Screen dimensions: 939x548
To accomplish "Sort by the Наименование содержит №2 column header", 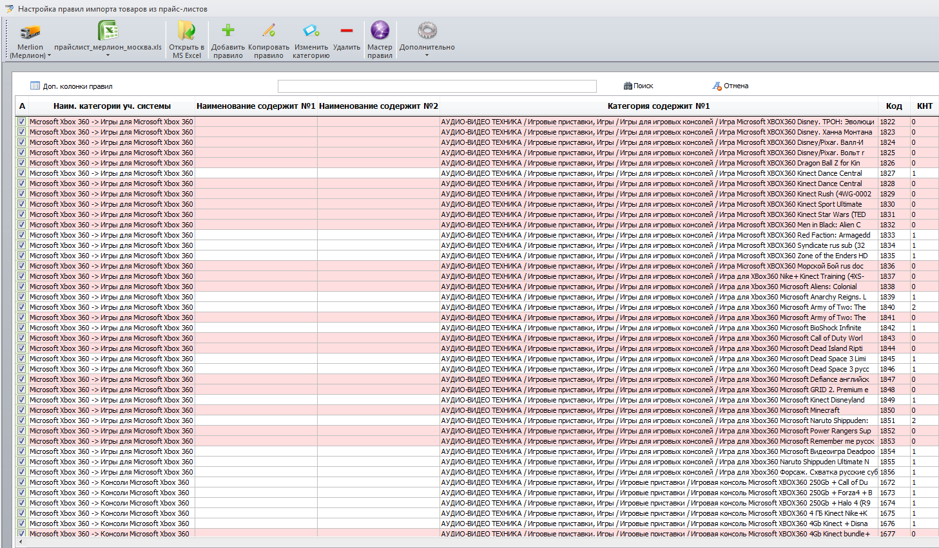I will 378,106.
